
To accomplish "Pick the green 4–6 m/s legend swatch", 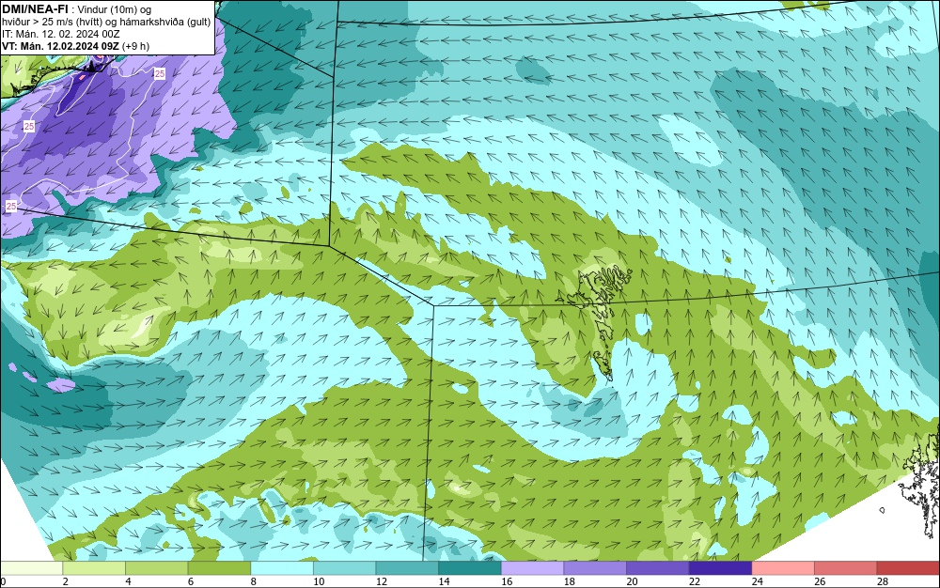I will pos(156,568).
